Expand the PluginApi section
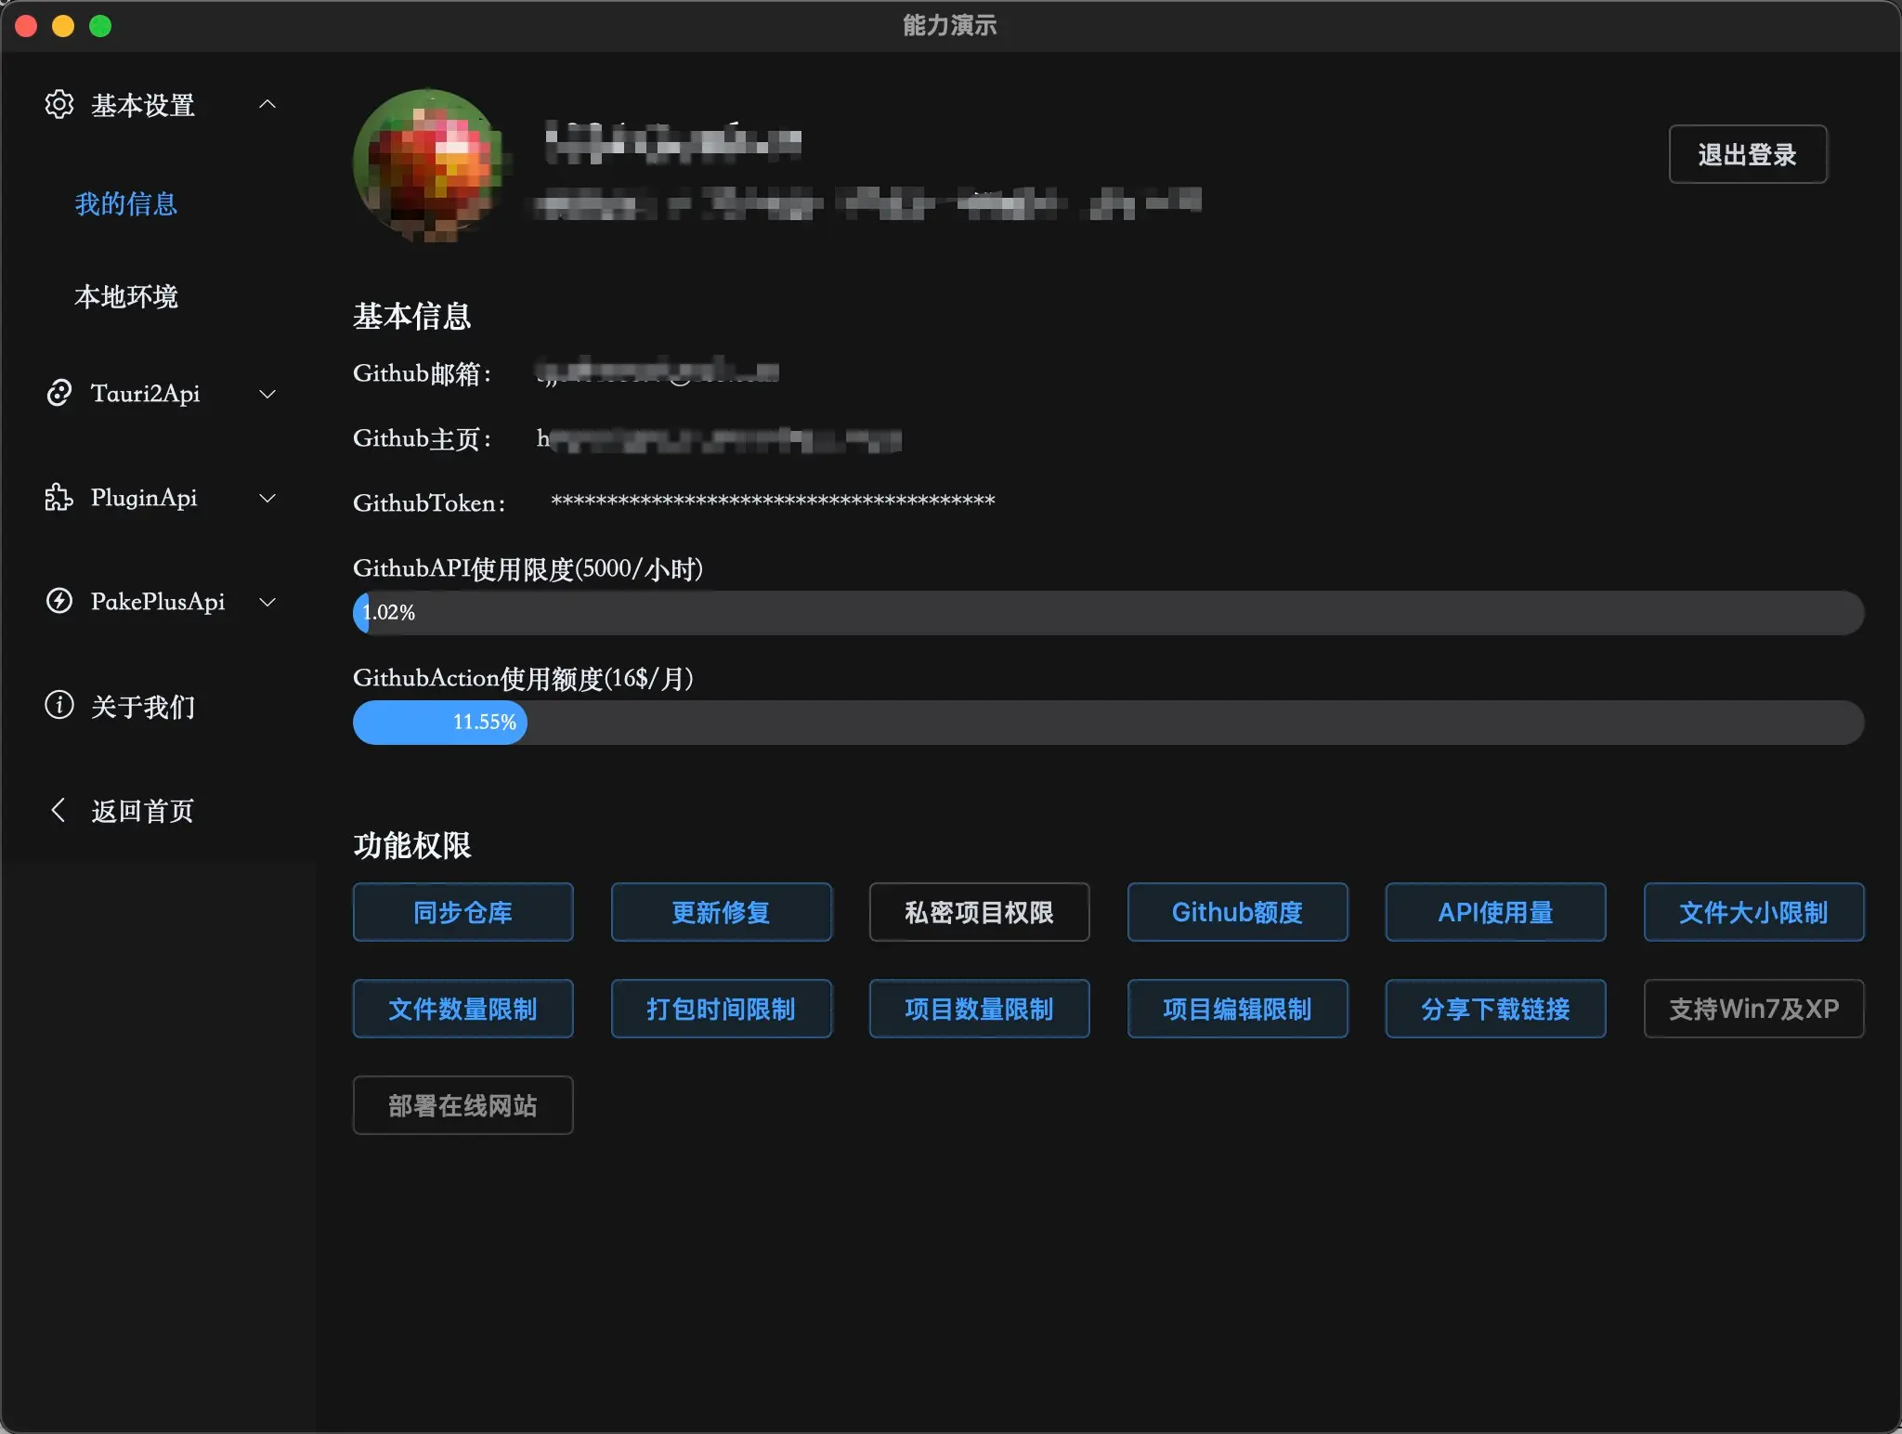Image resolution: width=1902 pixels, height=1434 pixels. (267, 498)
